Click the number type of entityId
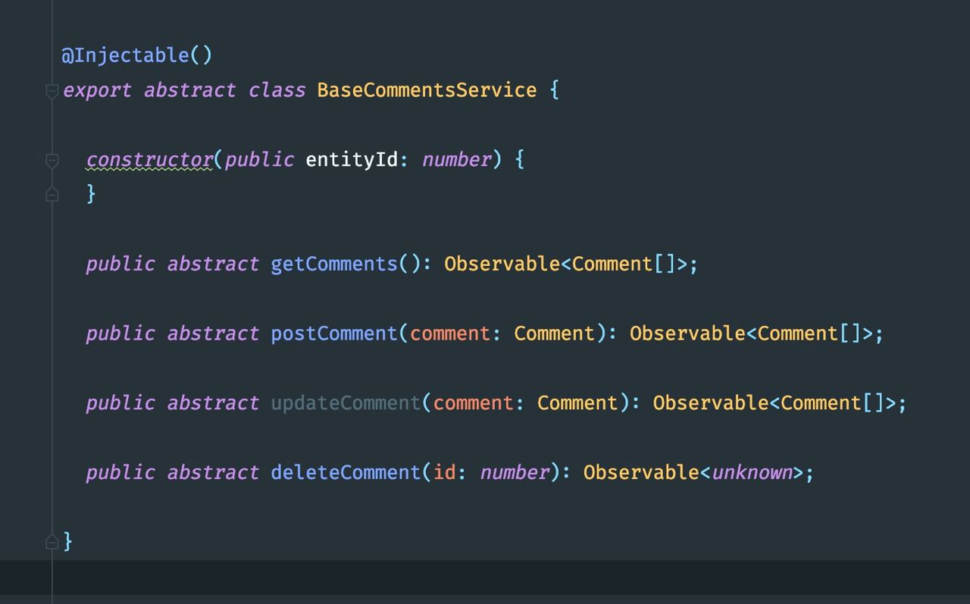This screenshot has width=970, height=604. 457,160
